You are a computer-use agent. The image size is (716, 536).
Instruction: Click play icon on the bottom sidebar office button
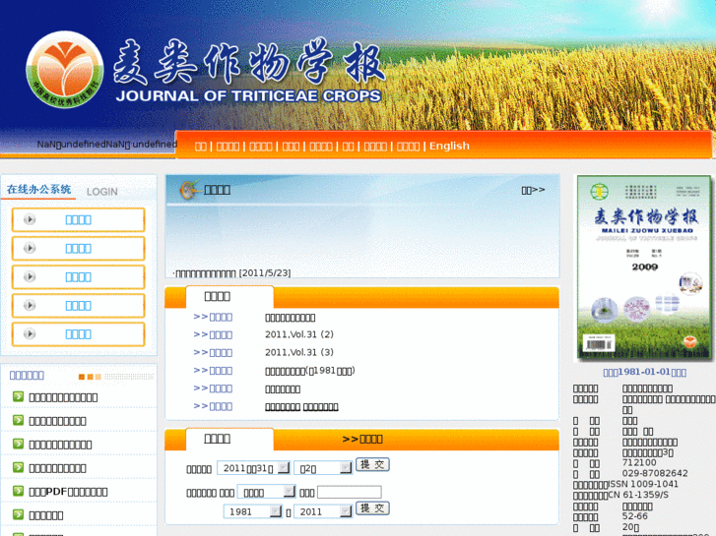coord(30,334)
